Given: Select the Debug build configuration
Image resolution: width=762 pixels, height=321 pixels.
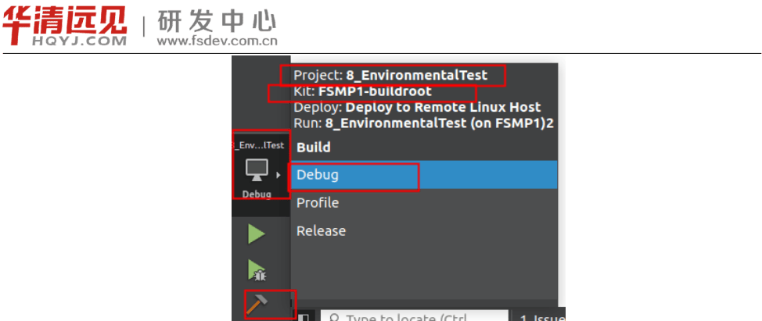Looking at the screenshot, I should [318, 175].
